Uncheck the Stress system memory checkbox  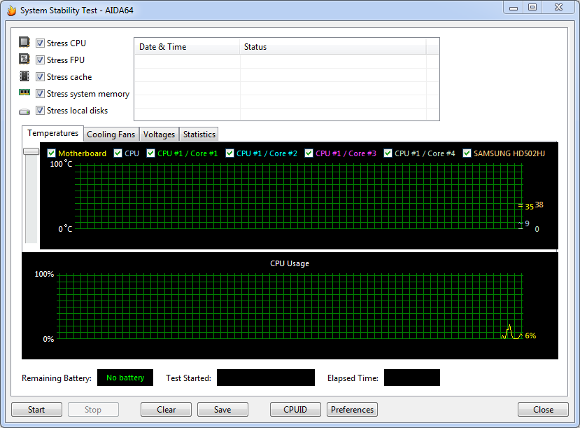(40, 94)
